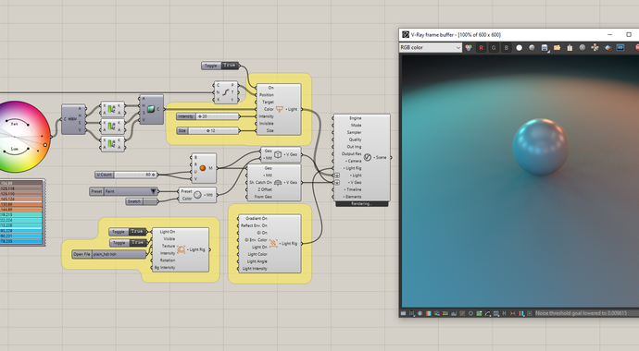
Task: Open the RGB color channel dropdown
Action: point(431,47)
